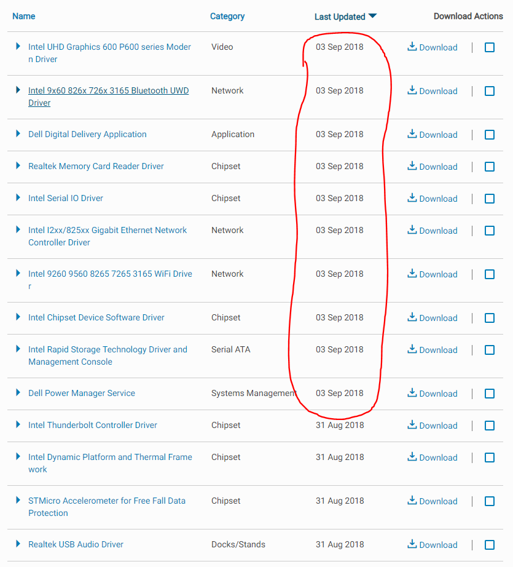
Task: Sort by the Category column header
Action: pyautogui.click(x=227, y=17)
